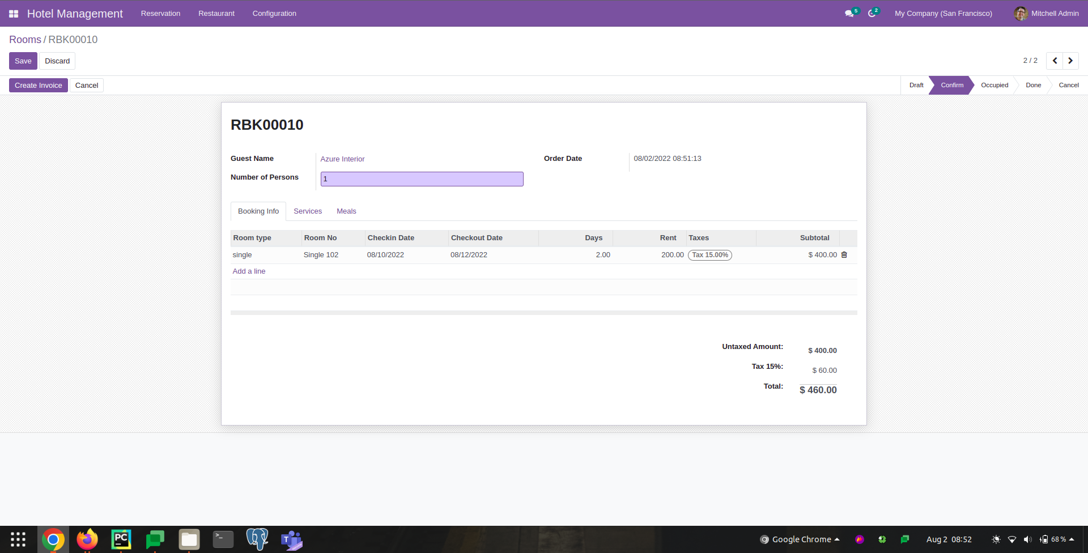
Task: Click the Tax 15.00% tag
Action: 710,255
